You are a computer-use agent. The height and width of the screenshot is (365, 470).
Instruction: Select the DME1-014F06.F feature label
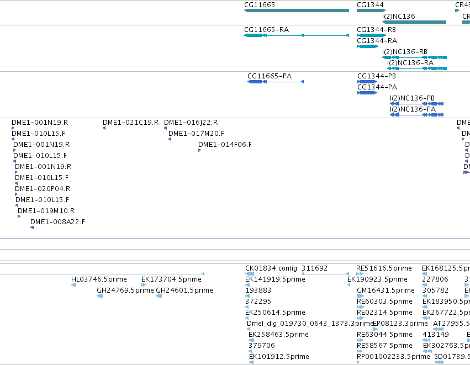click(x=225, y=145)
